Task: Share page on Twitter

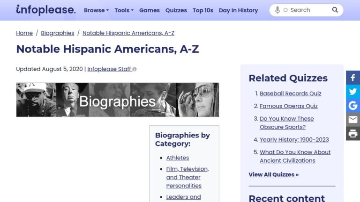Action: [x=353, y=92]
